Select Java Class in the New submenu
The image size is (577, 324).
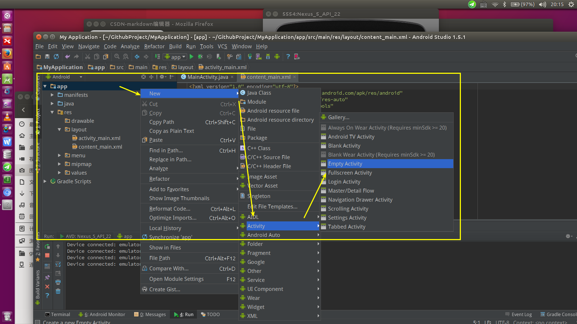click(279, 93)
